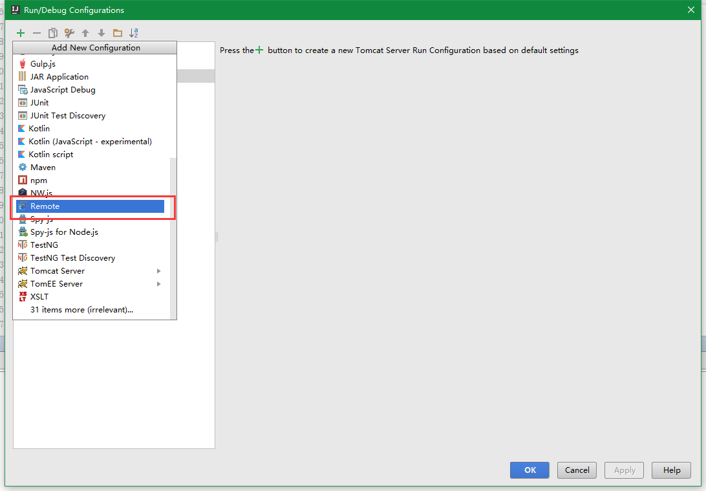Click the Sort Configurations alphabetically icon

point(134,33)
